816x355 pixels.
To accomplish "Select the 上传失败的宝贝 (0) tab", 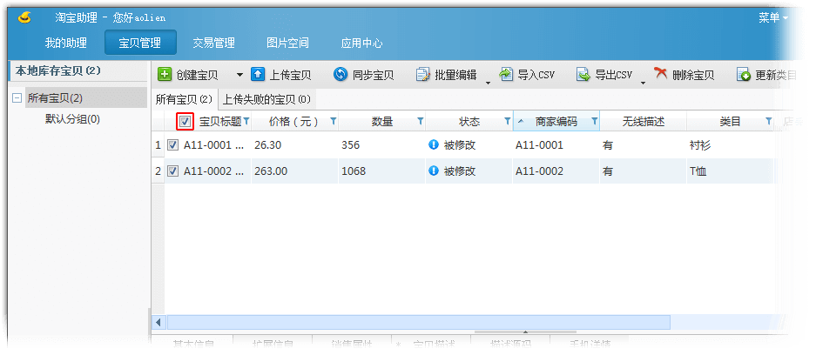I will click(x=267, y=98).
